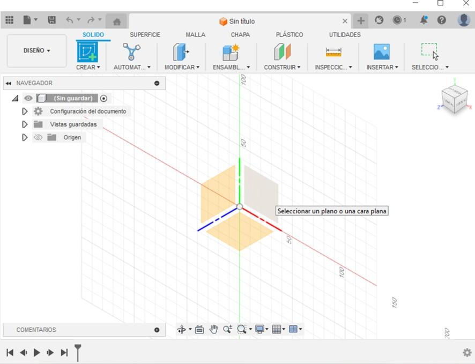Open job status clock icon
The image size is (475, 364).
[x=397, y=20]
